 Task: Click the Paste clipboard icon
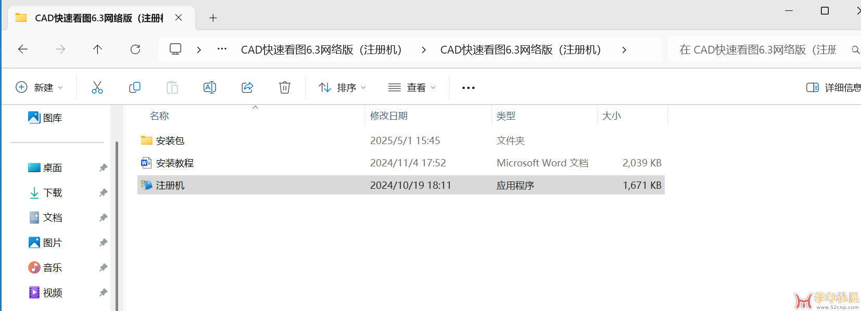pyautogui.click(x=172, y=87)
